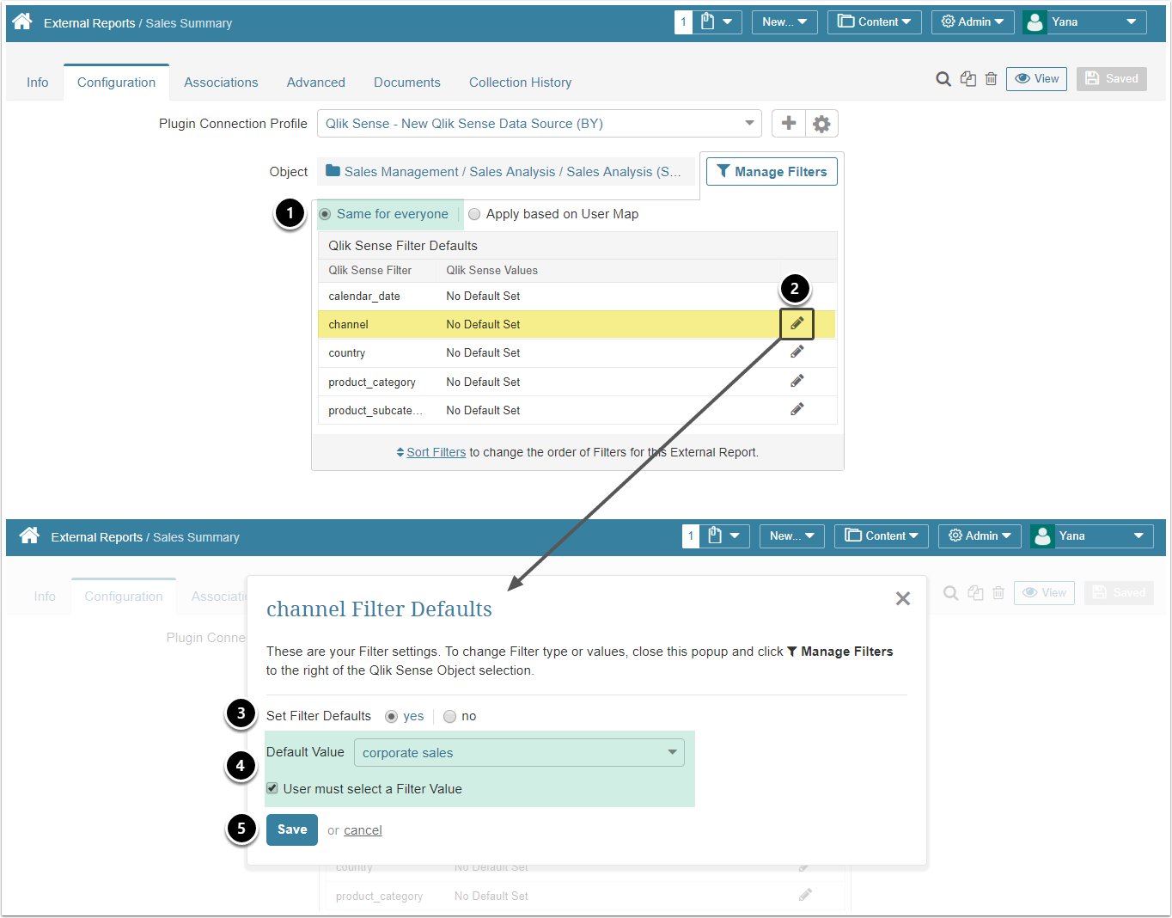Image resolution: width=1172 pixels, height=918 pixels.
Task: Save the channel filter defaults
Action: pos(292,829)
